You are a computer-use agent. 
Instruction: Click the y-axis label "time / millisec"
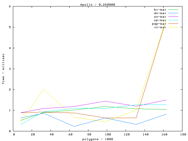point(3,69)
